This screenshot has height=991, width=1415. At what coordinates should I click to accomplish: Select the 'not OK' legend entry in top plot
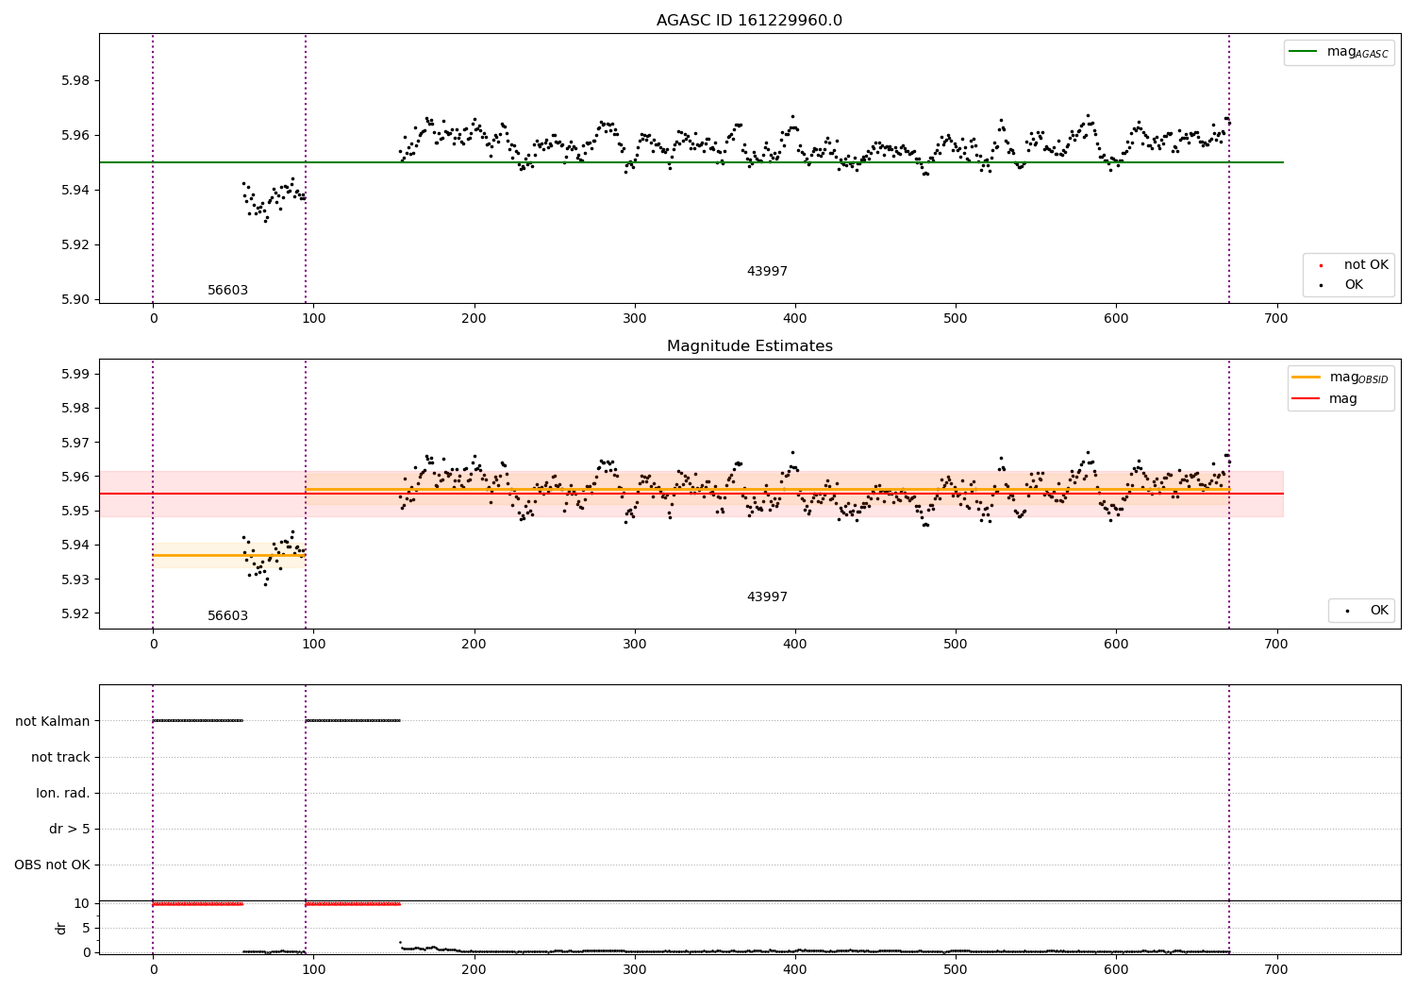click(1366, 265)
